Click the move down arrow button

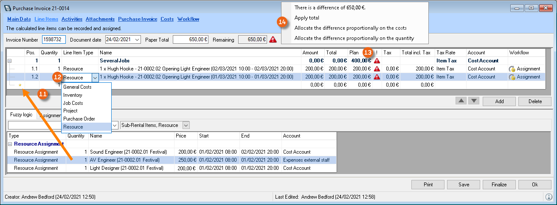pyautogui.click(x=474, y=101)
